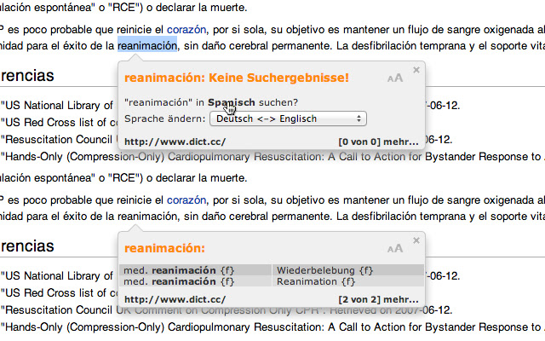Click the orange 'reanimación:' popup heading

pyautogui.click(x=164, y=249)
